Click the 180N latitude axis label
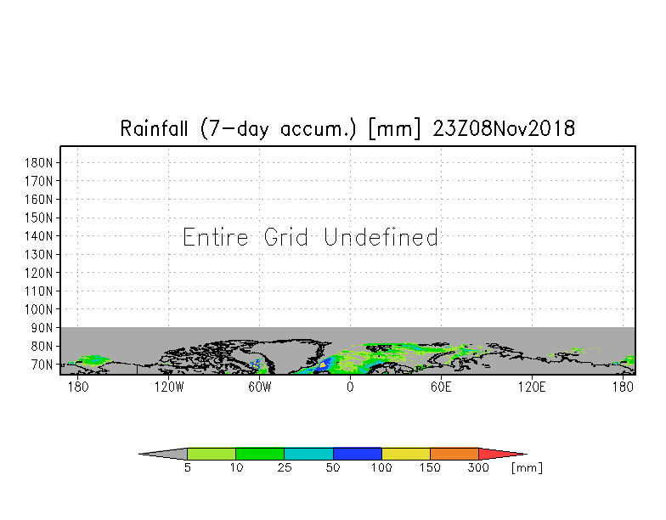666x520 pixels. (39, 163)
